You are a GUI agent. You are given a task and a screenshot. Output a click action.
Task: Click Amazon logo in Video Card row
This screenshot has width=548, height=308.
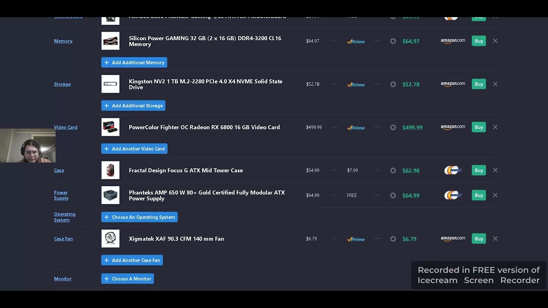(453, 127)
